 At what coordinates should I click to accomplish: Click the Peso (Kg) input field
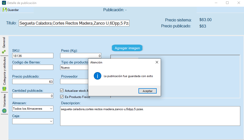pos(81,56)
